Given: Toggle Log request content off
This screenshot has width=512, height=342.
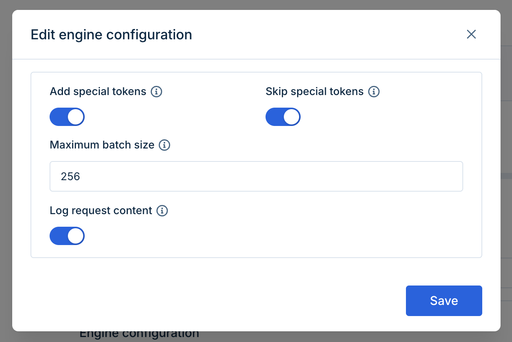Looking at the screenshot, I should click(67, 236).
